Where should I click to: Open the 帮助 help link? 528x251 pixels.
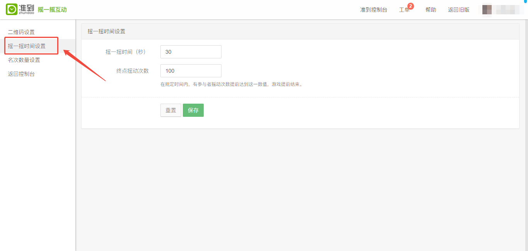(431, 10)
